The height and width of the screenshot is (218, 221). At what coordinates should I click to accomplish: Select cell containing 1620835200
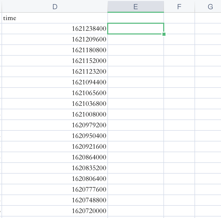[x=55, y=168]
